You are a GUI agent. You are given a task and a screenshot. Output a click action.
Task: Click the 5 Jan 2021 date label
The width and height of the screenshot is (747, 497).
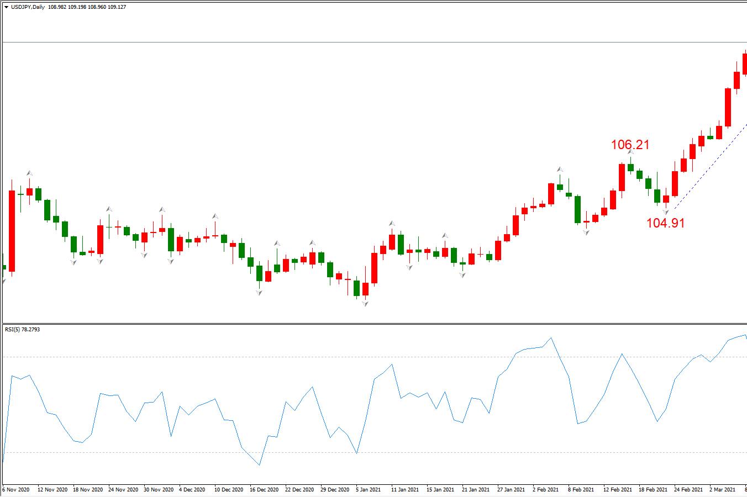pyautogui.click(x=367, y=489)
